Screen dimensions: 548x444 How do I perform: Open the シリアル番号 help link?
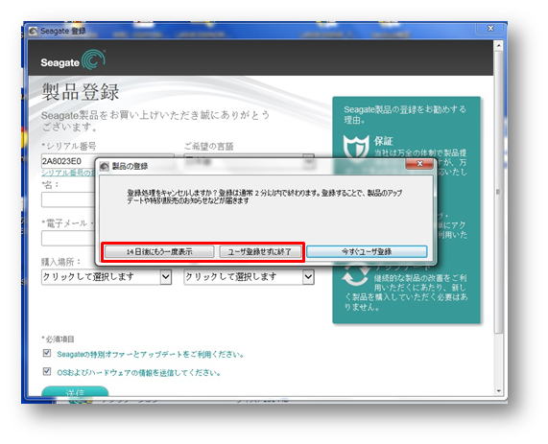[x=68, y=173]
